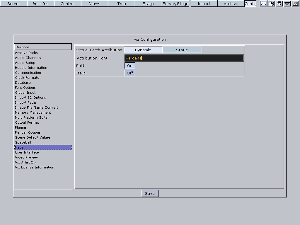Click the Attribution Font text field
The height and width of the screenshot is (225, 300).
[184, 58]
